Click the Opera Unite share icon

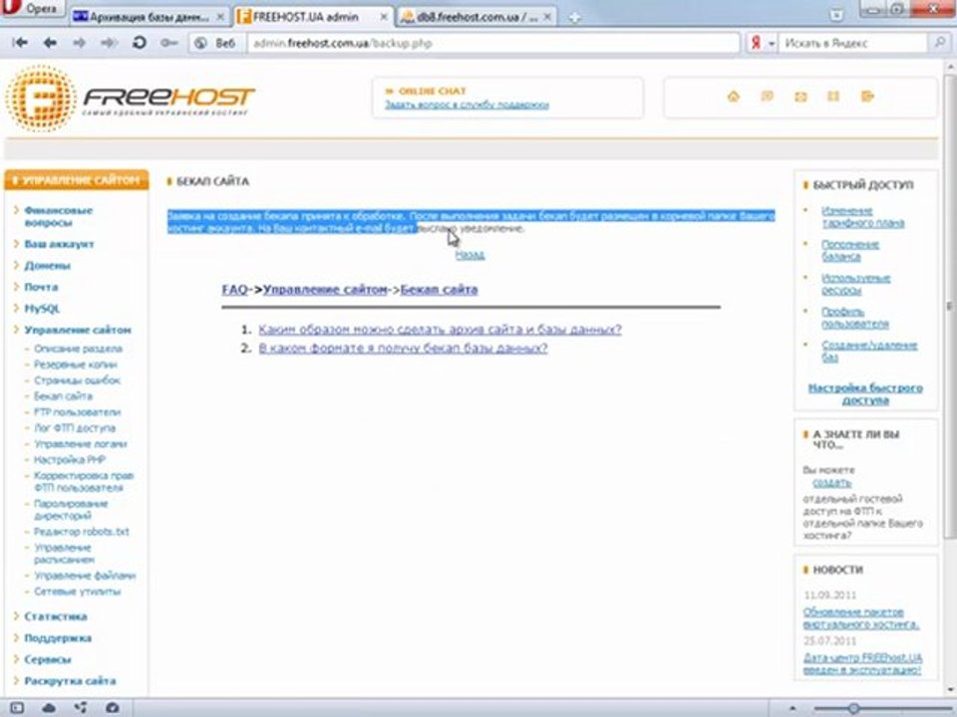[81, 708]
